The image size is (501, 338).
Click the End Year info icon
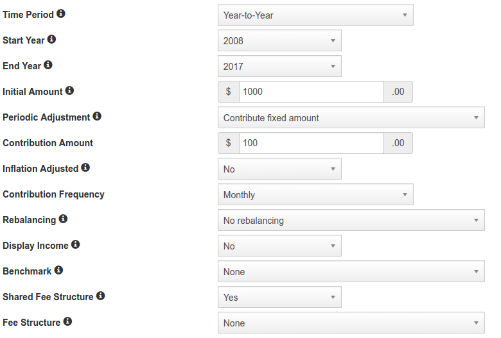(x=48, y=65)
